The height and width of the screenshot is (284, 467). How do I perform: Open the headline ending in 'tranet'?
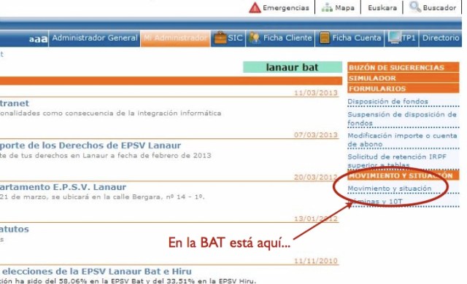pos(15,103)
